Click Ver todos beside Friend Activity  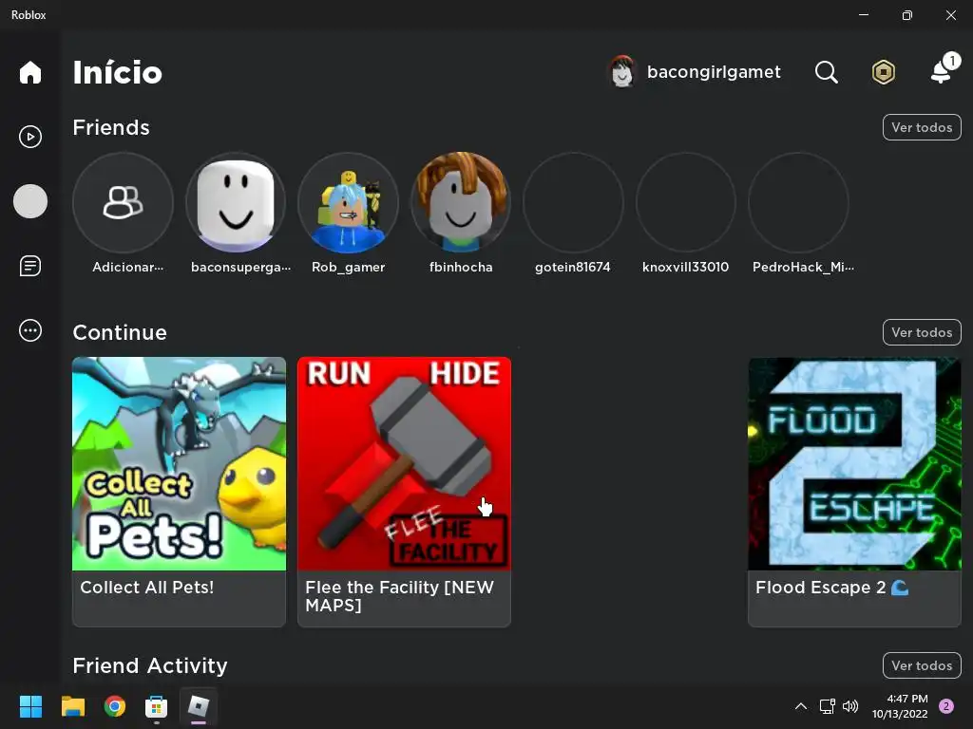pyautogui.click(x=922, y=665)
